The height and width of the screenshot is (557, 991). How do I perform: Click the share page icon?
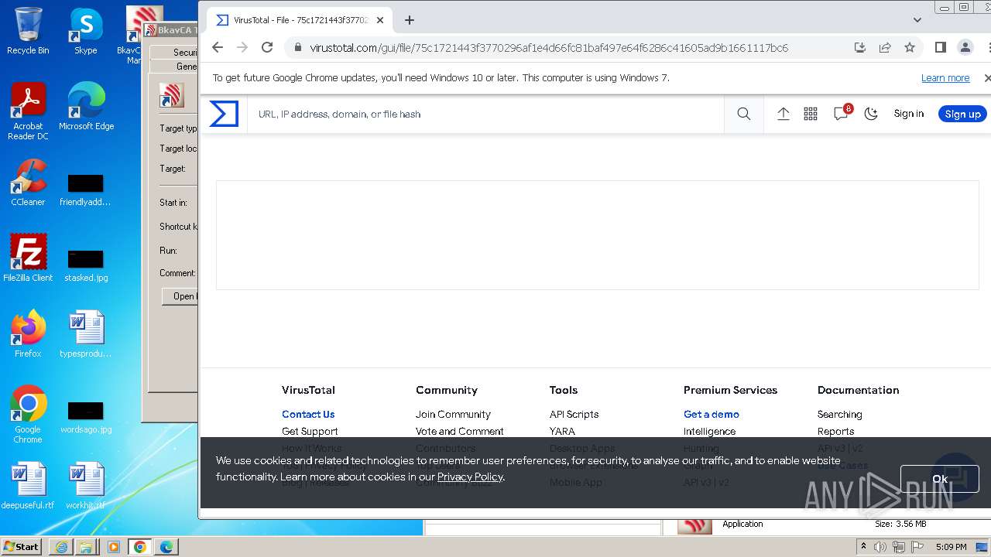(x=885, y=47)
